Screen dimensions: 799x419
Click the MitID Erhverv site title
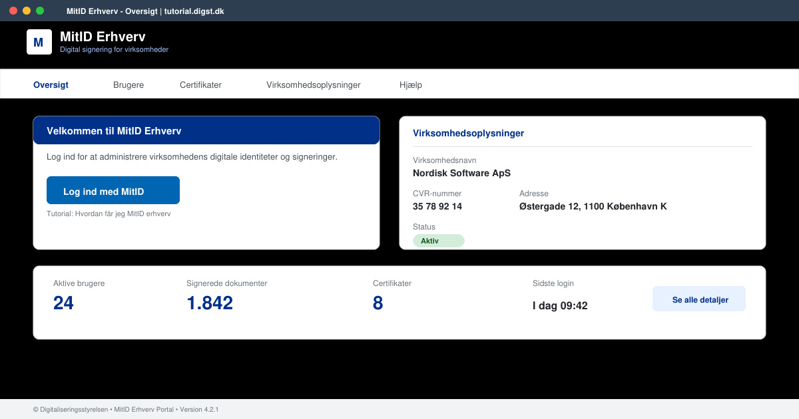click(x=103, y=37)
